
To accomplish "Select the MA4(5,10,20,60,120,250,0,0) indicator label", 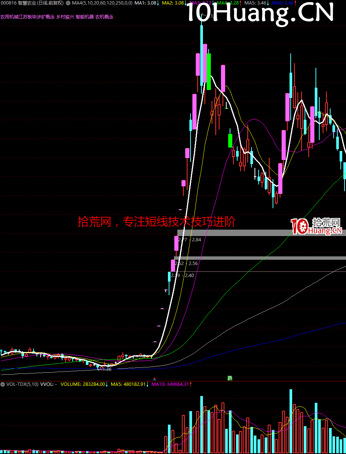I will tap(102, 3).
